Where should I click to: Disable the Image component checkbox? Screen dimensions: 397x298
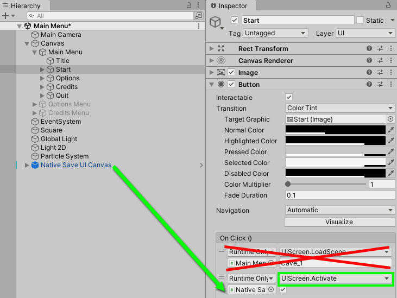(x=231, y=73)
